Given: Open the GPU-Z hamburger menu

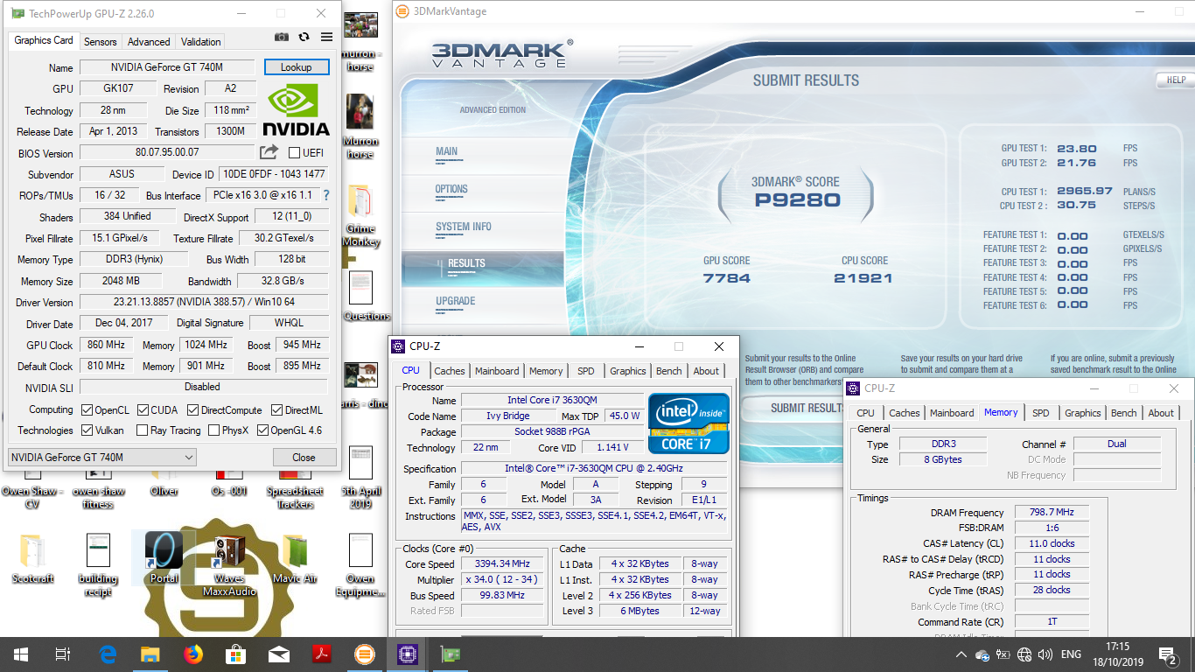Looking at the screenshot, I should click(x=326, y=37).
